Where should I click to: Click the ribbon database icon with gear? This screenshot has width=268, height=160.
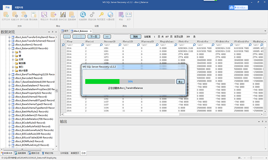pos(15,15)
